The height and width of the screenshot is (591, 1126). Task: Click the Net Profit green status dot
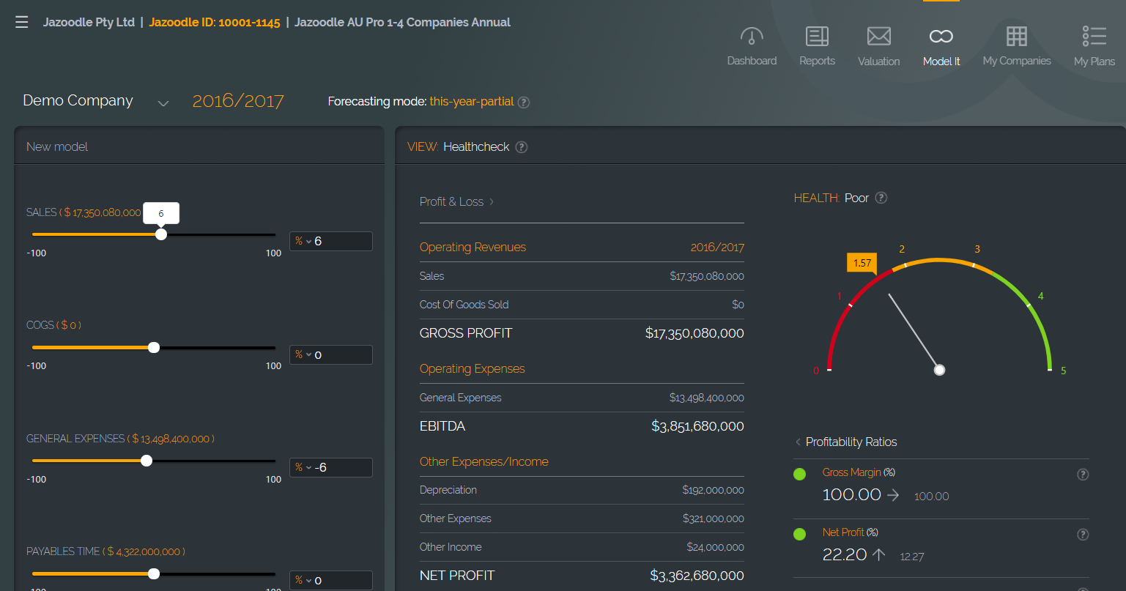click(800, 535)
